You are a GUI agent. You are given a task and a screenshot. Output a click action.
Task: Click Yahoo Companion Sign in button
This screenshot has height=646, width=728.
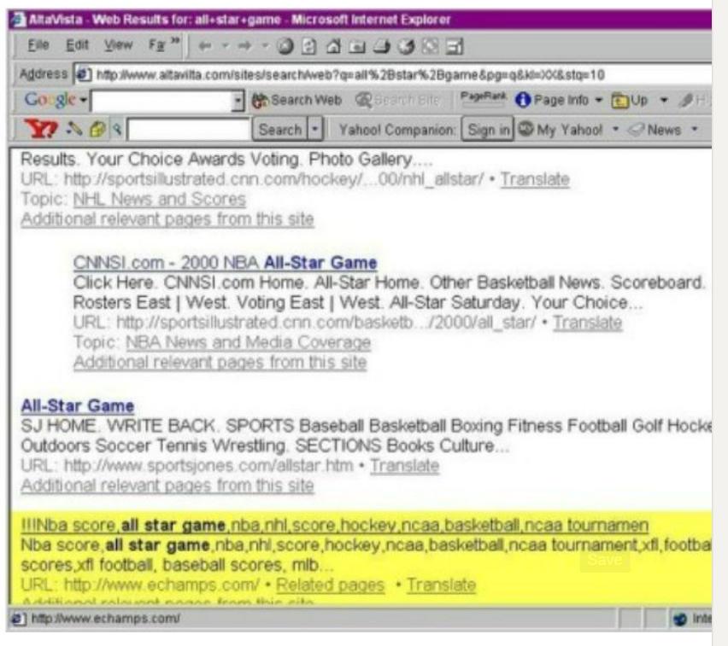pos(488,130)
